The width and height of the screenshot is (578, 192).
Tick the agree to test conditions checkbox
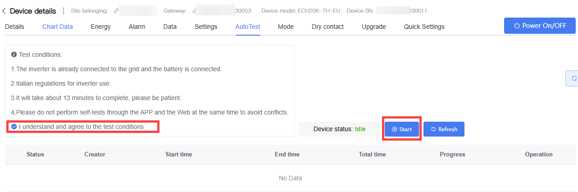[14, 127]
